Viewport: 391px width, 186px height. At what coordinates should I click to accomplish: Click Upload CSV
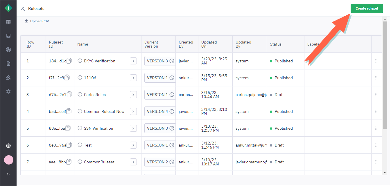(x=37, y=21)
